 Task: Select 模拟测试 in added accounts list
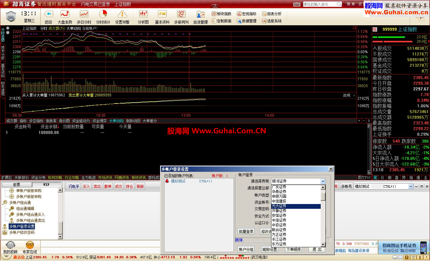178,181
